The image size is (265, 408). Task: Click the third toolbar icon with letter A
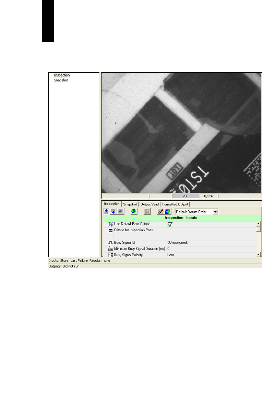(120, 211)
